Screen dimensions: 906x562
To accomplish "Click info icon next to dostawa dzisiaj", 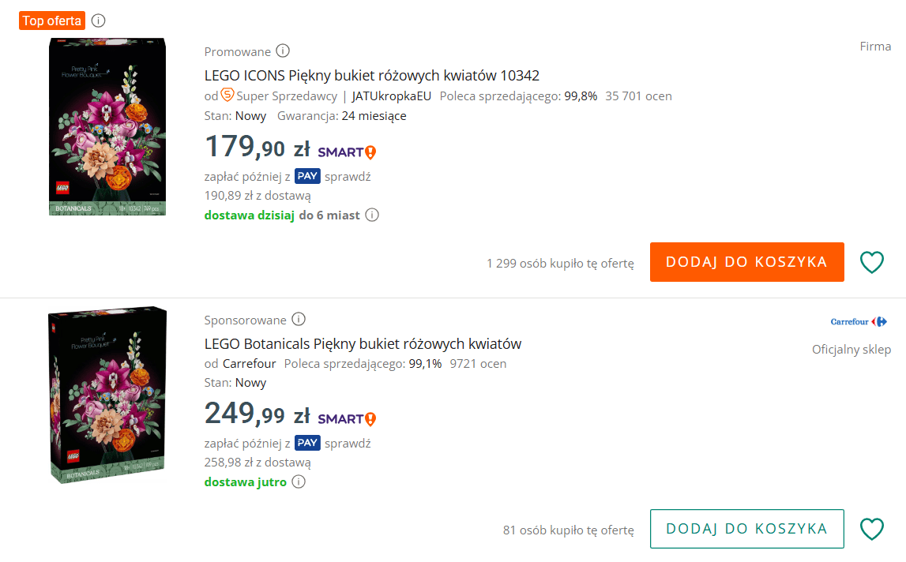I will pyautogui.click(x=372, y=215).
